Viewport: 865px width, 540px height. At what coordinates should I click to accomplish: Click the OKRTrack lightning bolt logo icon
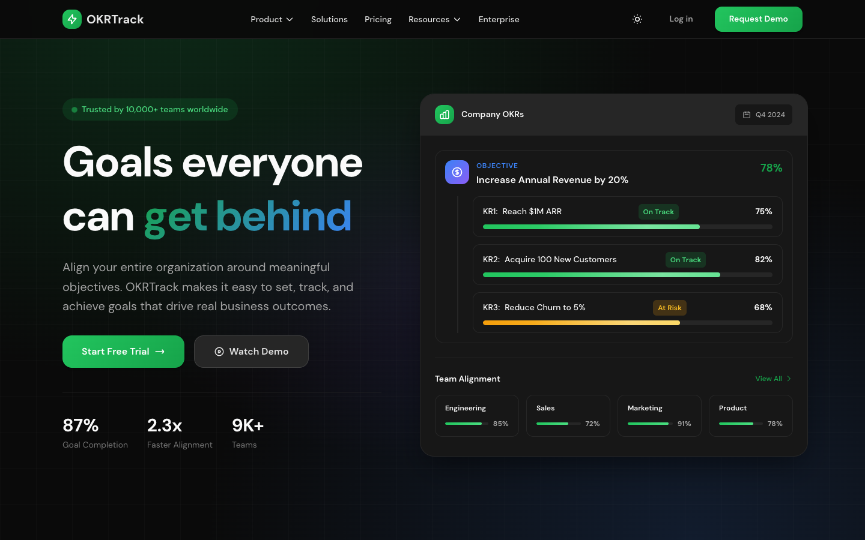(x=72, y=19)
